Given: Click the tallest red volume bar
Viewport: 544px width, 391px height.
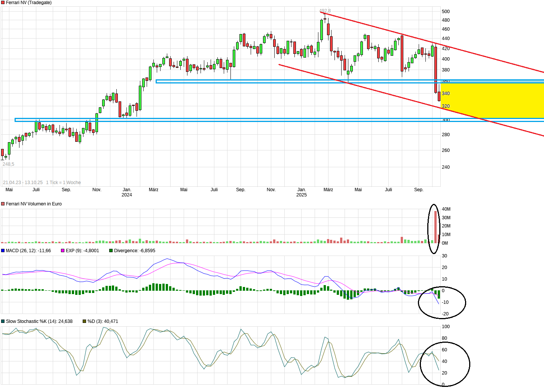Looking at the screenshot, I should click(435, 227).
